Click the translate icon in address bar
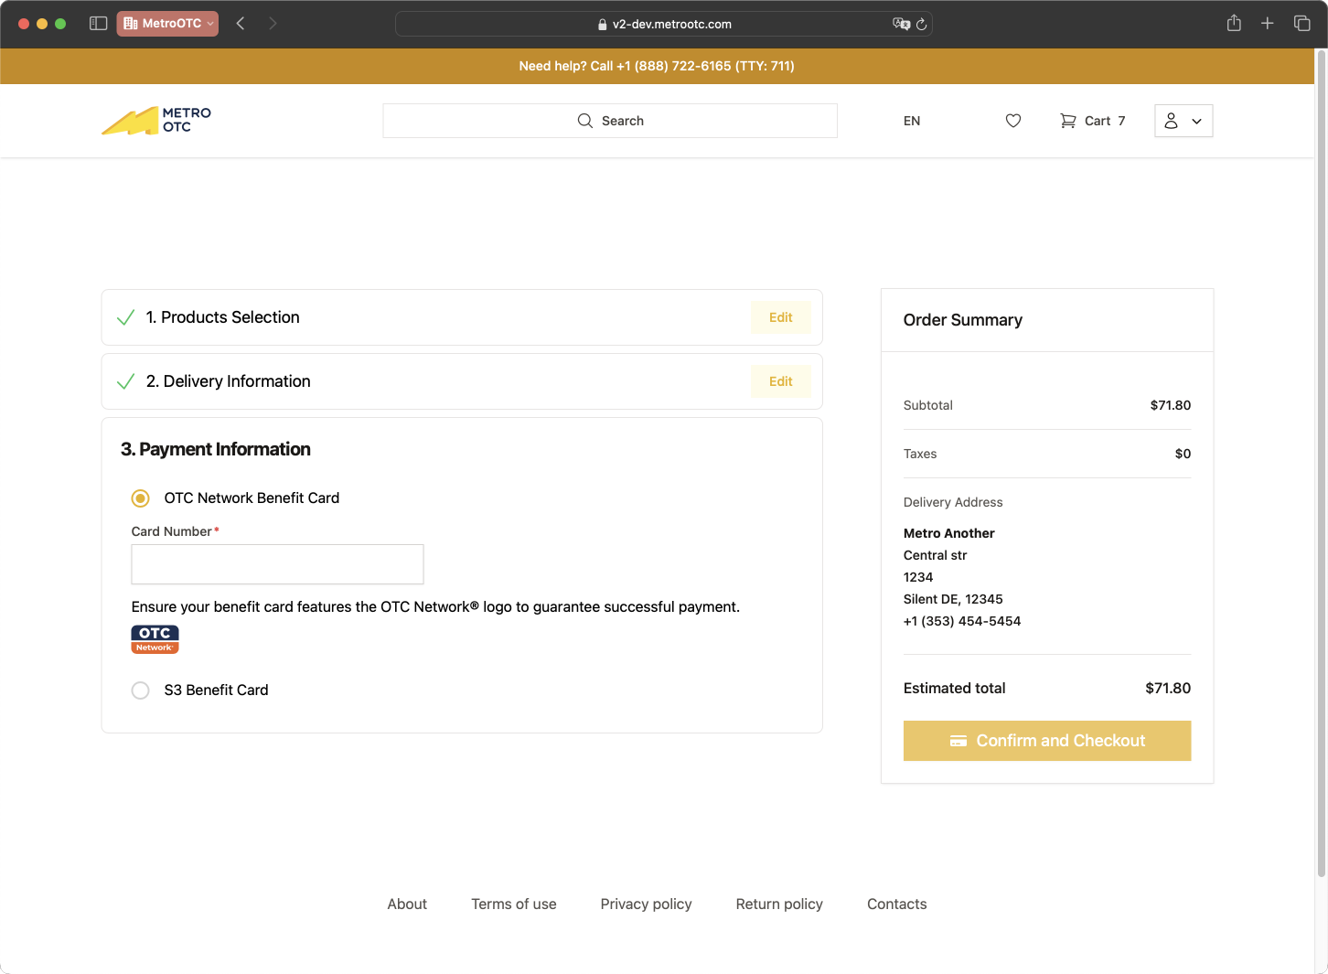The image size is (1328, 974). pos(901,25)
